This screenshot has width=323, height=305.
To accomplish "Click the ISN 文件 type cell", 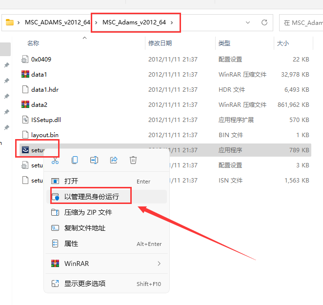I will (x=230, y=181).
